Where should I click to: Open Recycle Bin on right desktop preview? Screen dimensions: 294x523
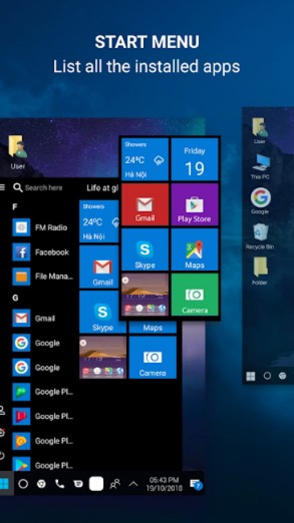point(260,236)
